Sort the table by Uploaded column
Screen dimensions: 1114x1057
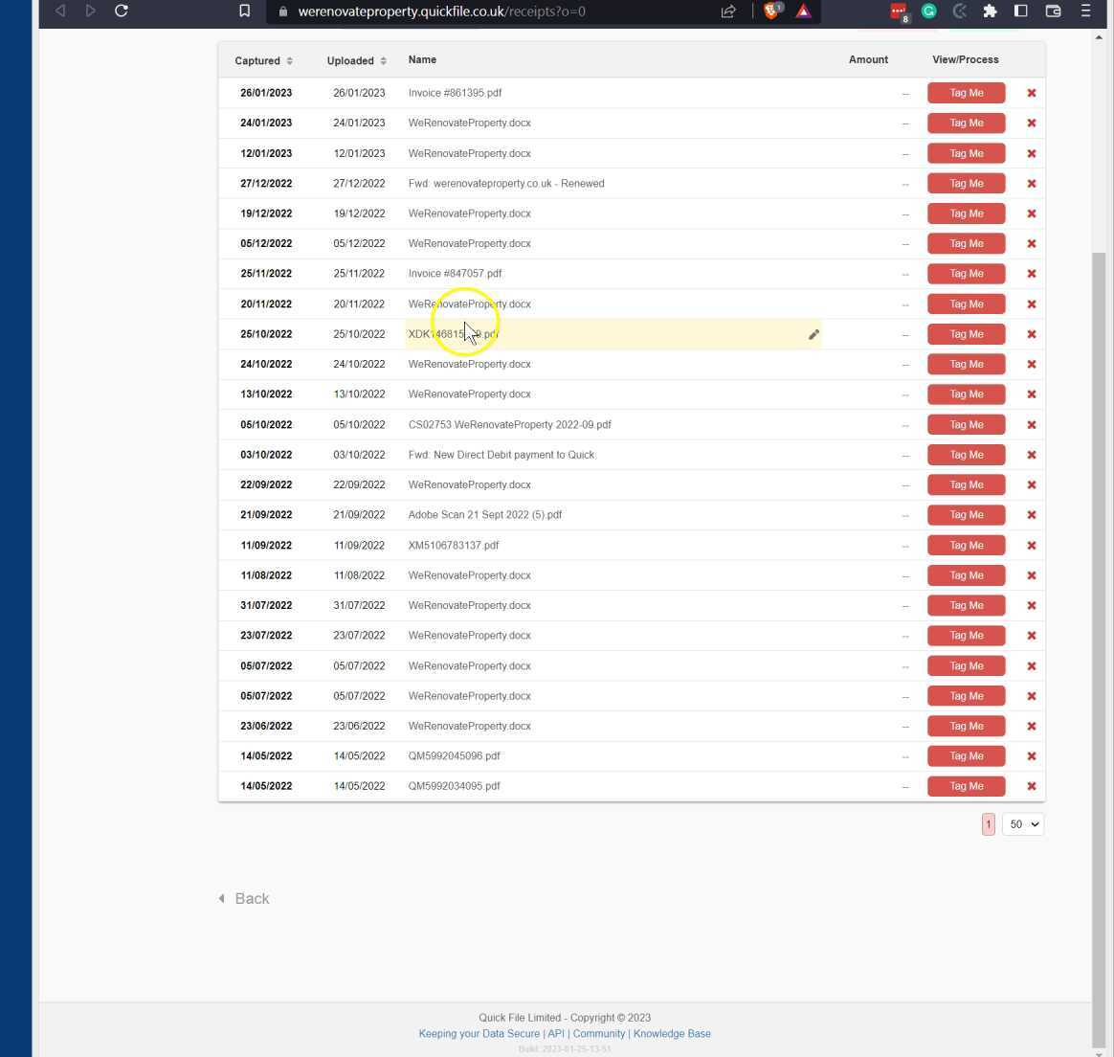357,61
